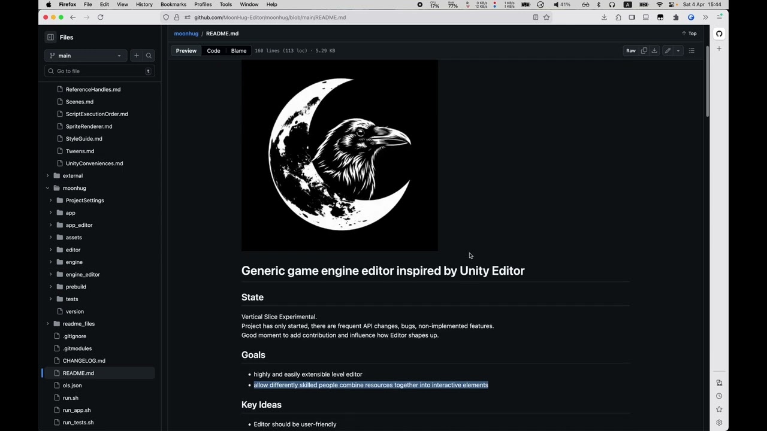
Task: Toggle Firefox sidebar toolbar button
Action: [x=632, y=17]
